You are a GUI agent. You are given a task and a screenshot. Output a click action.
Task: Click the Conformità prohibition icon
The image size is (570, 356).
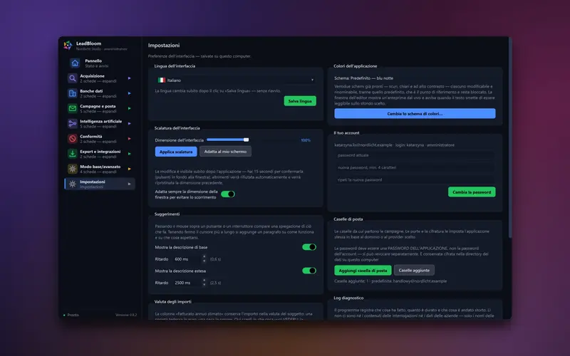tap(73, 139)
